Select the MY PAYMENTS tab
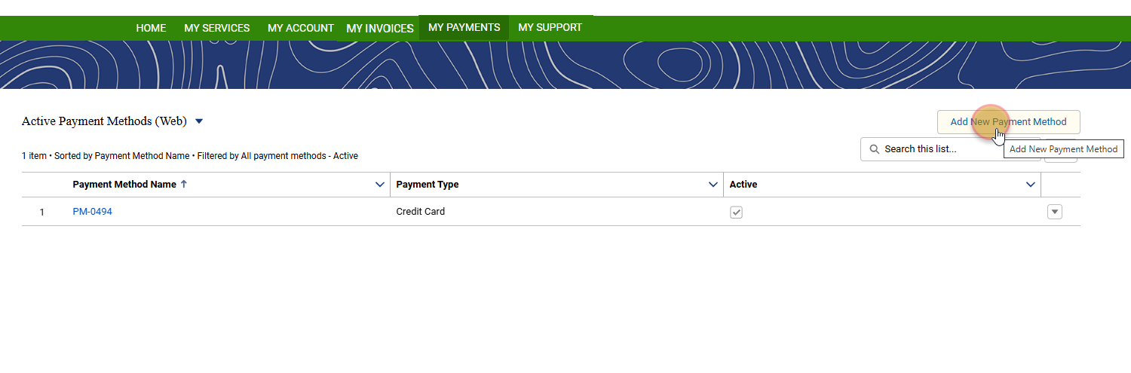The width and height of the screenshot is (1131, 373). click(464, 27)
